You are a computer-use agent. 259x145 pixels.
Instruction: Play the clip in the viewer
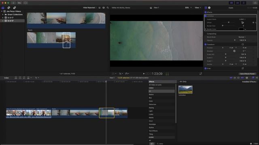pos(144,74)
